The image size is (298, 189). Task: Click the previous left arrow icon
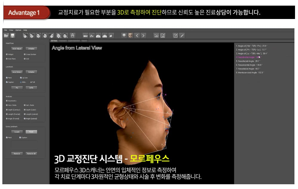[x=137, y=36]
